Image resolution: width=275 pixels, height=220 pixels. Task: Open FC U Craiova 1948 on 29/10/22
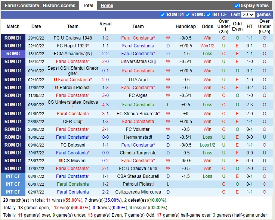(x=73, y=38)
